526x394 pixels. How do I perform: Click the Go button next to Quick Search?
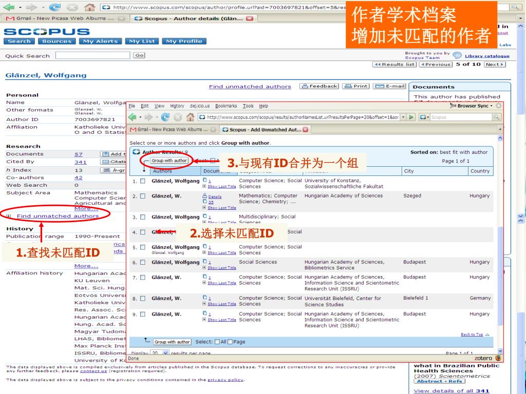139,55
